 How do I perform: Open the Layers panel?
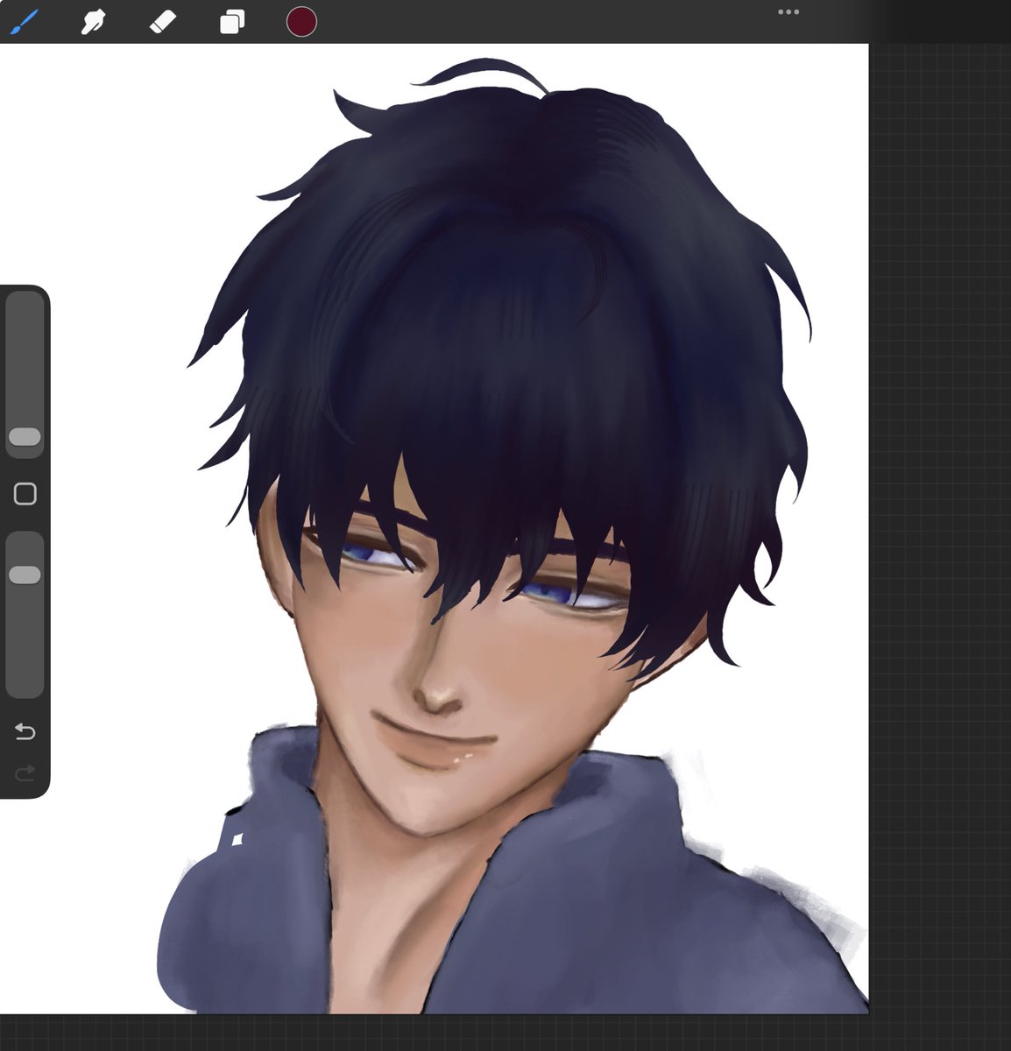[x=231, y=22]
